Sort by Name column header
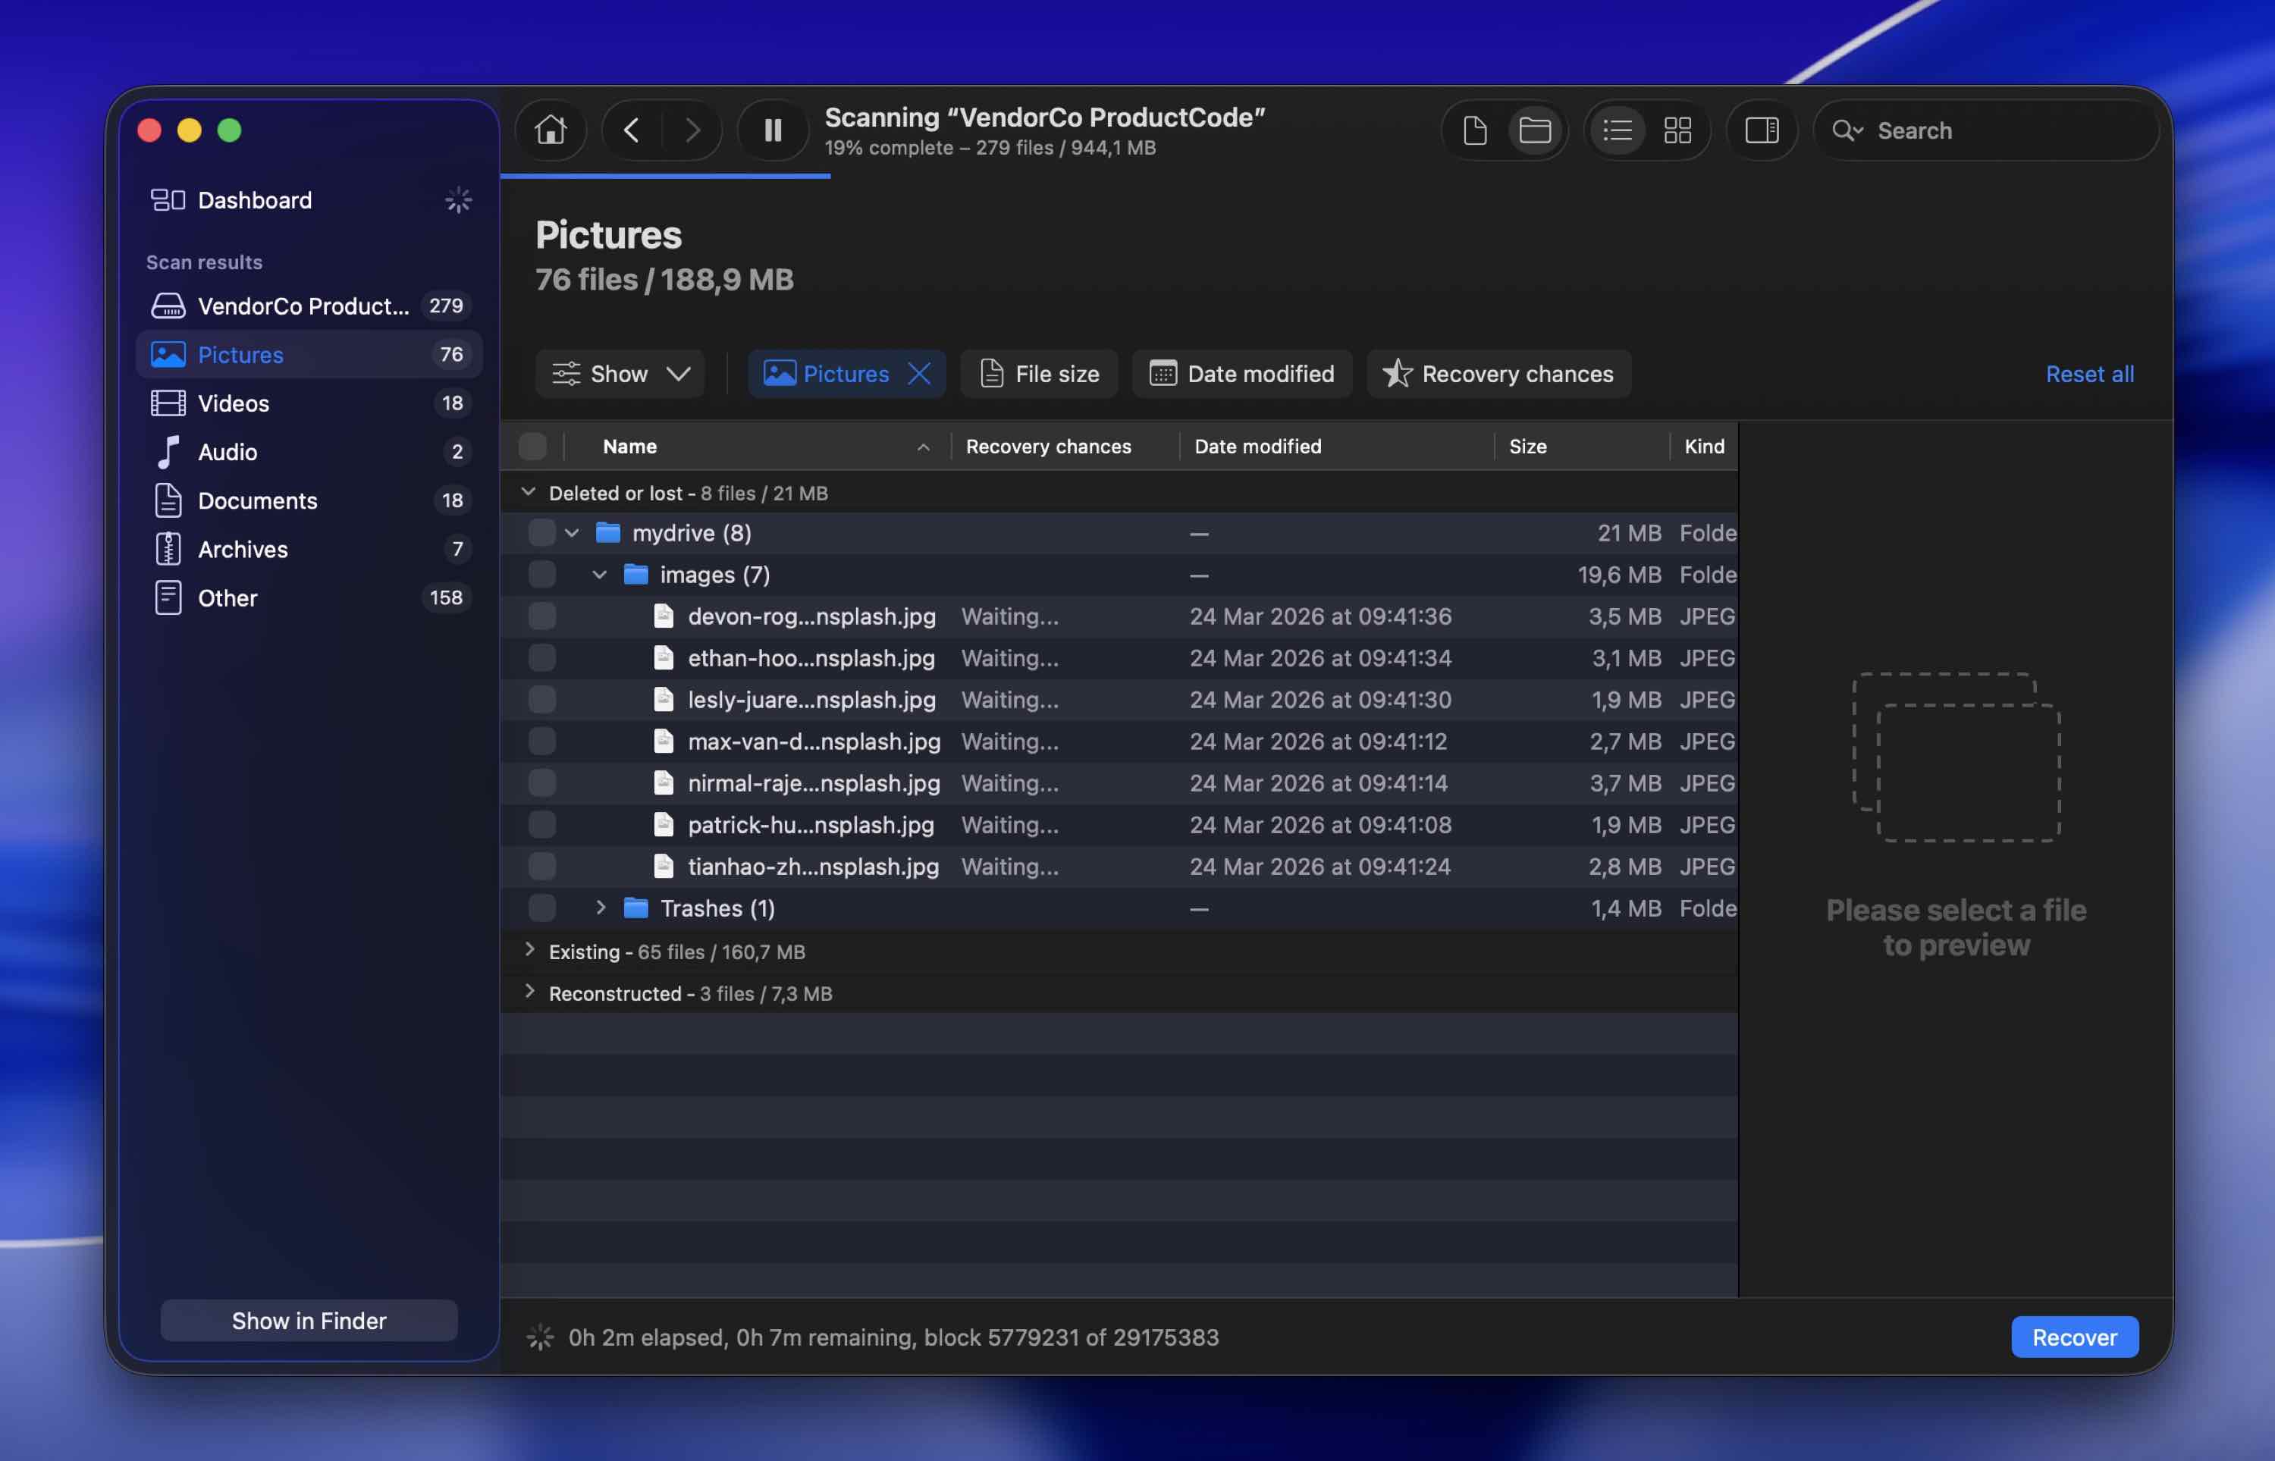2275x1461 pixels. (x=759, y=446)
